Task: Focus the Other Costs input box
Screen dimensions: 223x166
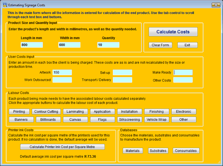Action: 183,80
